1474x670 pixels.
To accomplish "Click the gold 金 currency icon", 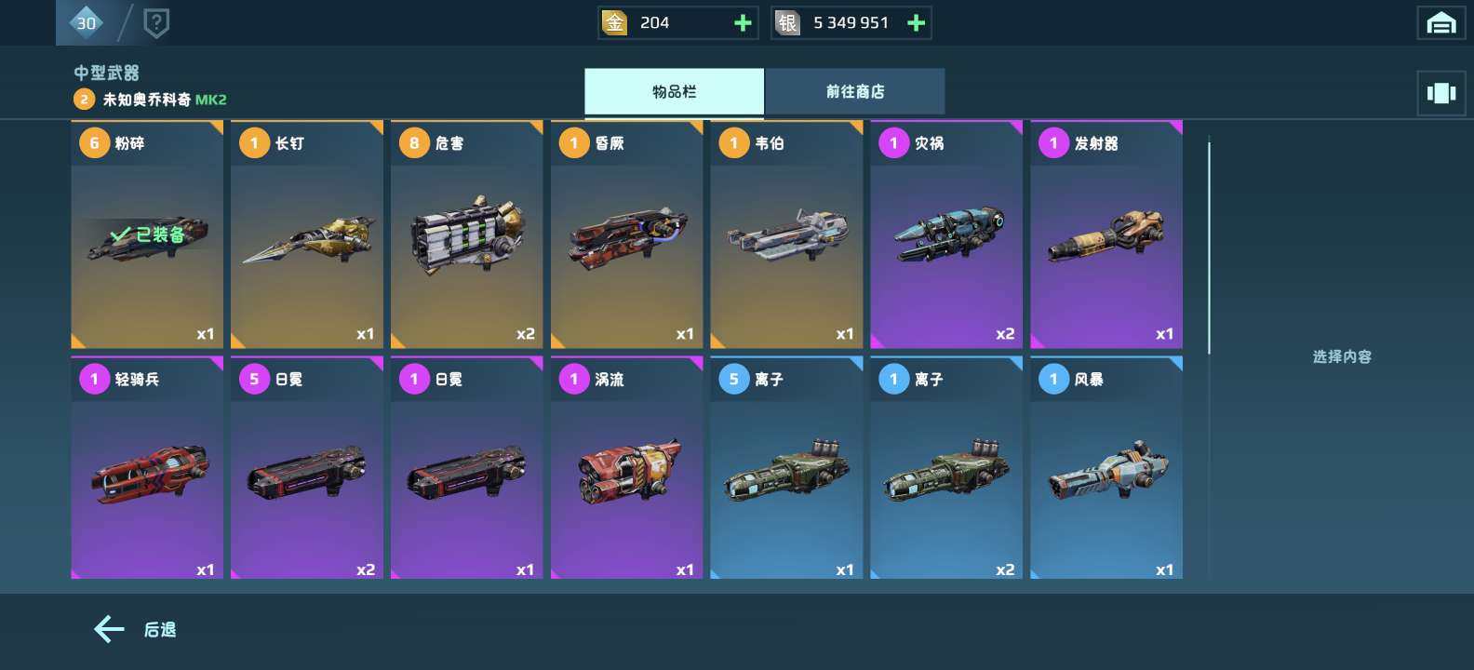I will coord(615,23).
